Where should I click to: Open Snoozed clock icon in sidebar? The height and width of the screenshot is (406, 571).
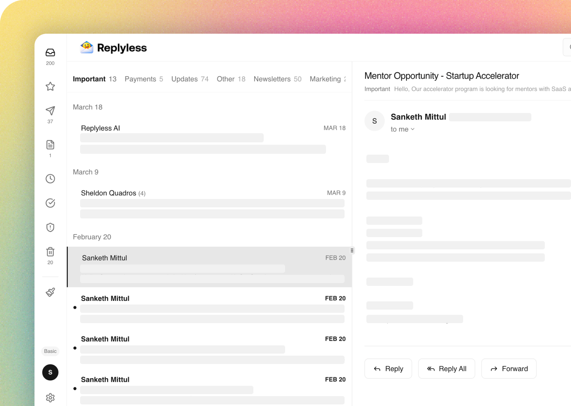click(50, 179)
